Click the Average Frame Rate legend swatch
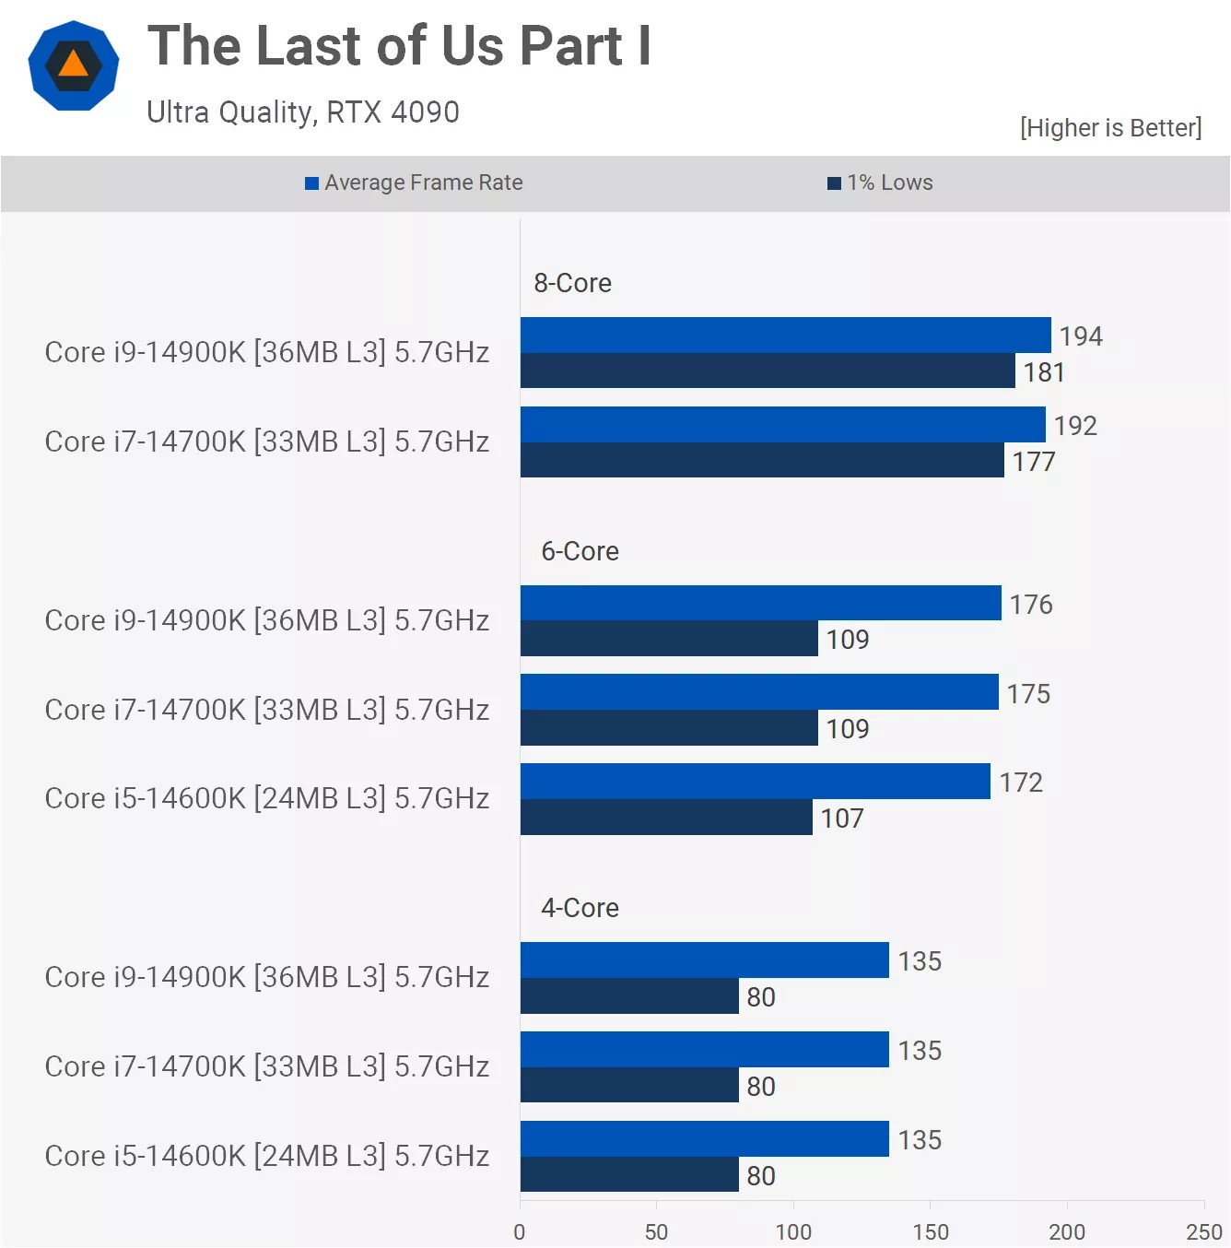The height and width of the screenshot is (1248, 1231). (311, 183)
